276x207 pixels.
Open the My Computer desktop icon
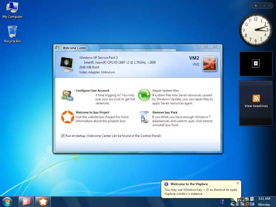coord(12,10)
